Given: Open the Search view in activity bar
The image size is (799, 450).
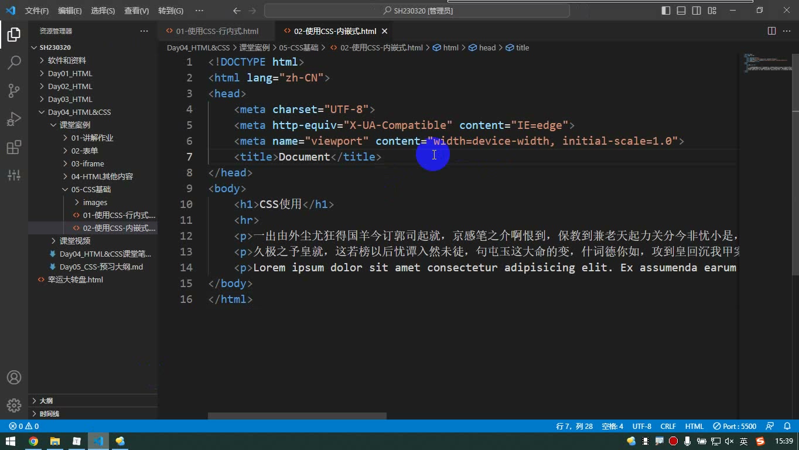Looking at the screenshot, I should [x=14, y=63].
